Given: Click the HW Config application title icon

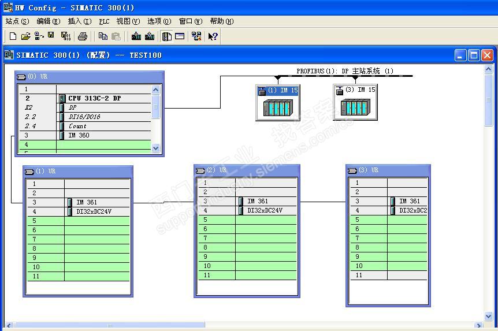Looking at the screenshot, I should (x=8, y=8).
